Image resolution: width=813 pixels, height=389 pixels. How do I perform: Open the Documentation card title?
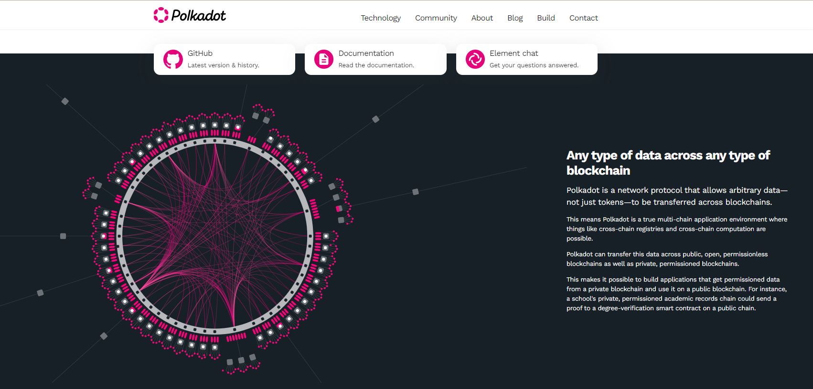(366, 53)
